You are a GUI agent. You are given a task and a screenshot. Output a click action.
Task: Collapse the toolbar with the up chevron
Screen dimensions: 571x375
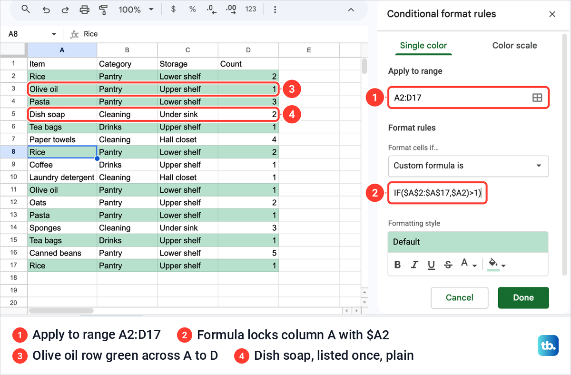pos(351,10)
